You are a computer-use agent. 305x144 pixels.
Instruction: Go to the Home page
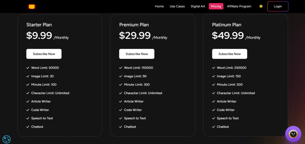[159, 7]
